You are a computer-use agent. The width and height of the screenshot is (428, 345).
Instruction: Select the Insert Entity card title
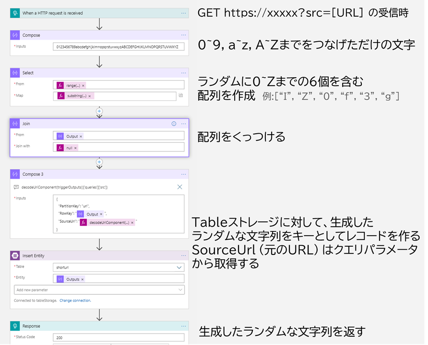(33, 255)
